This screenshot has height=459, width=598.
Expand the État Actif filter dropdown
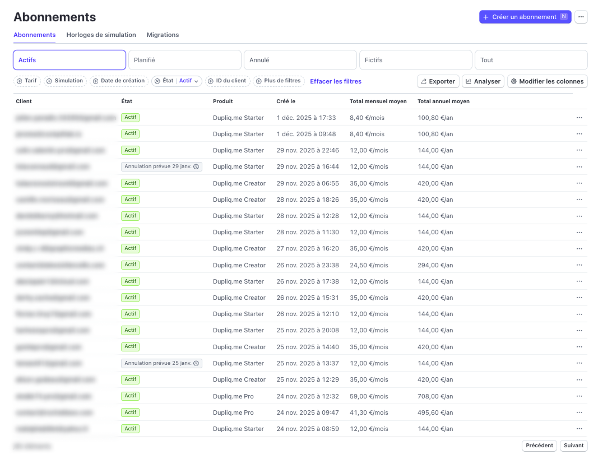pyautogui.click(x=196, y=81)
